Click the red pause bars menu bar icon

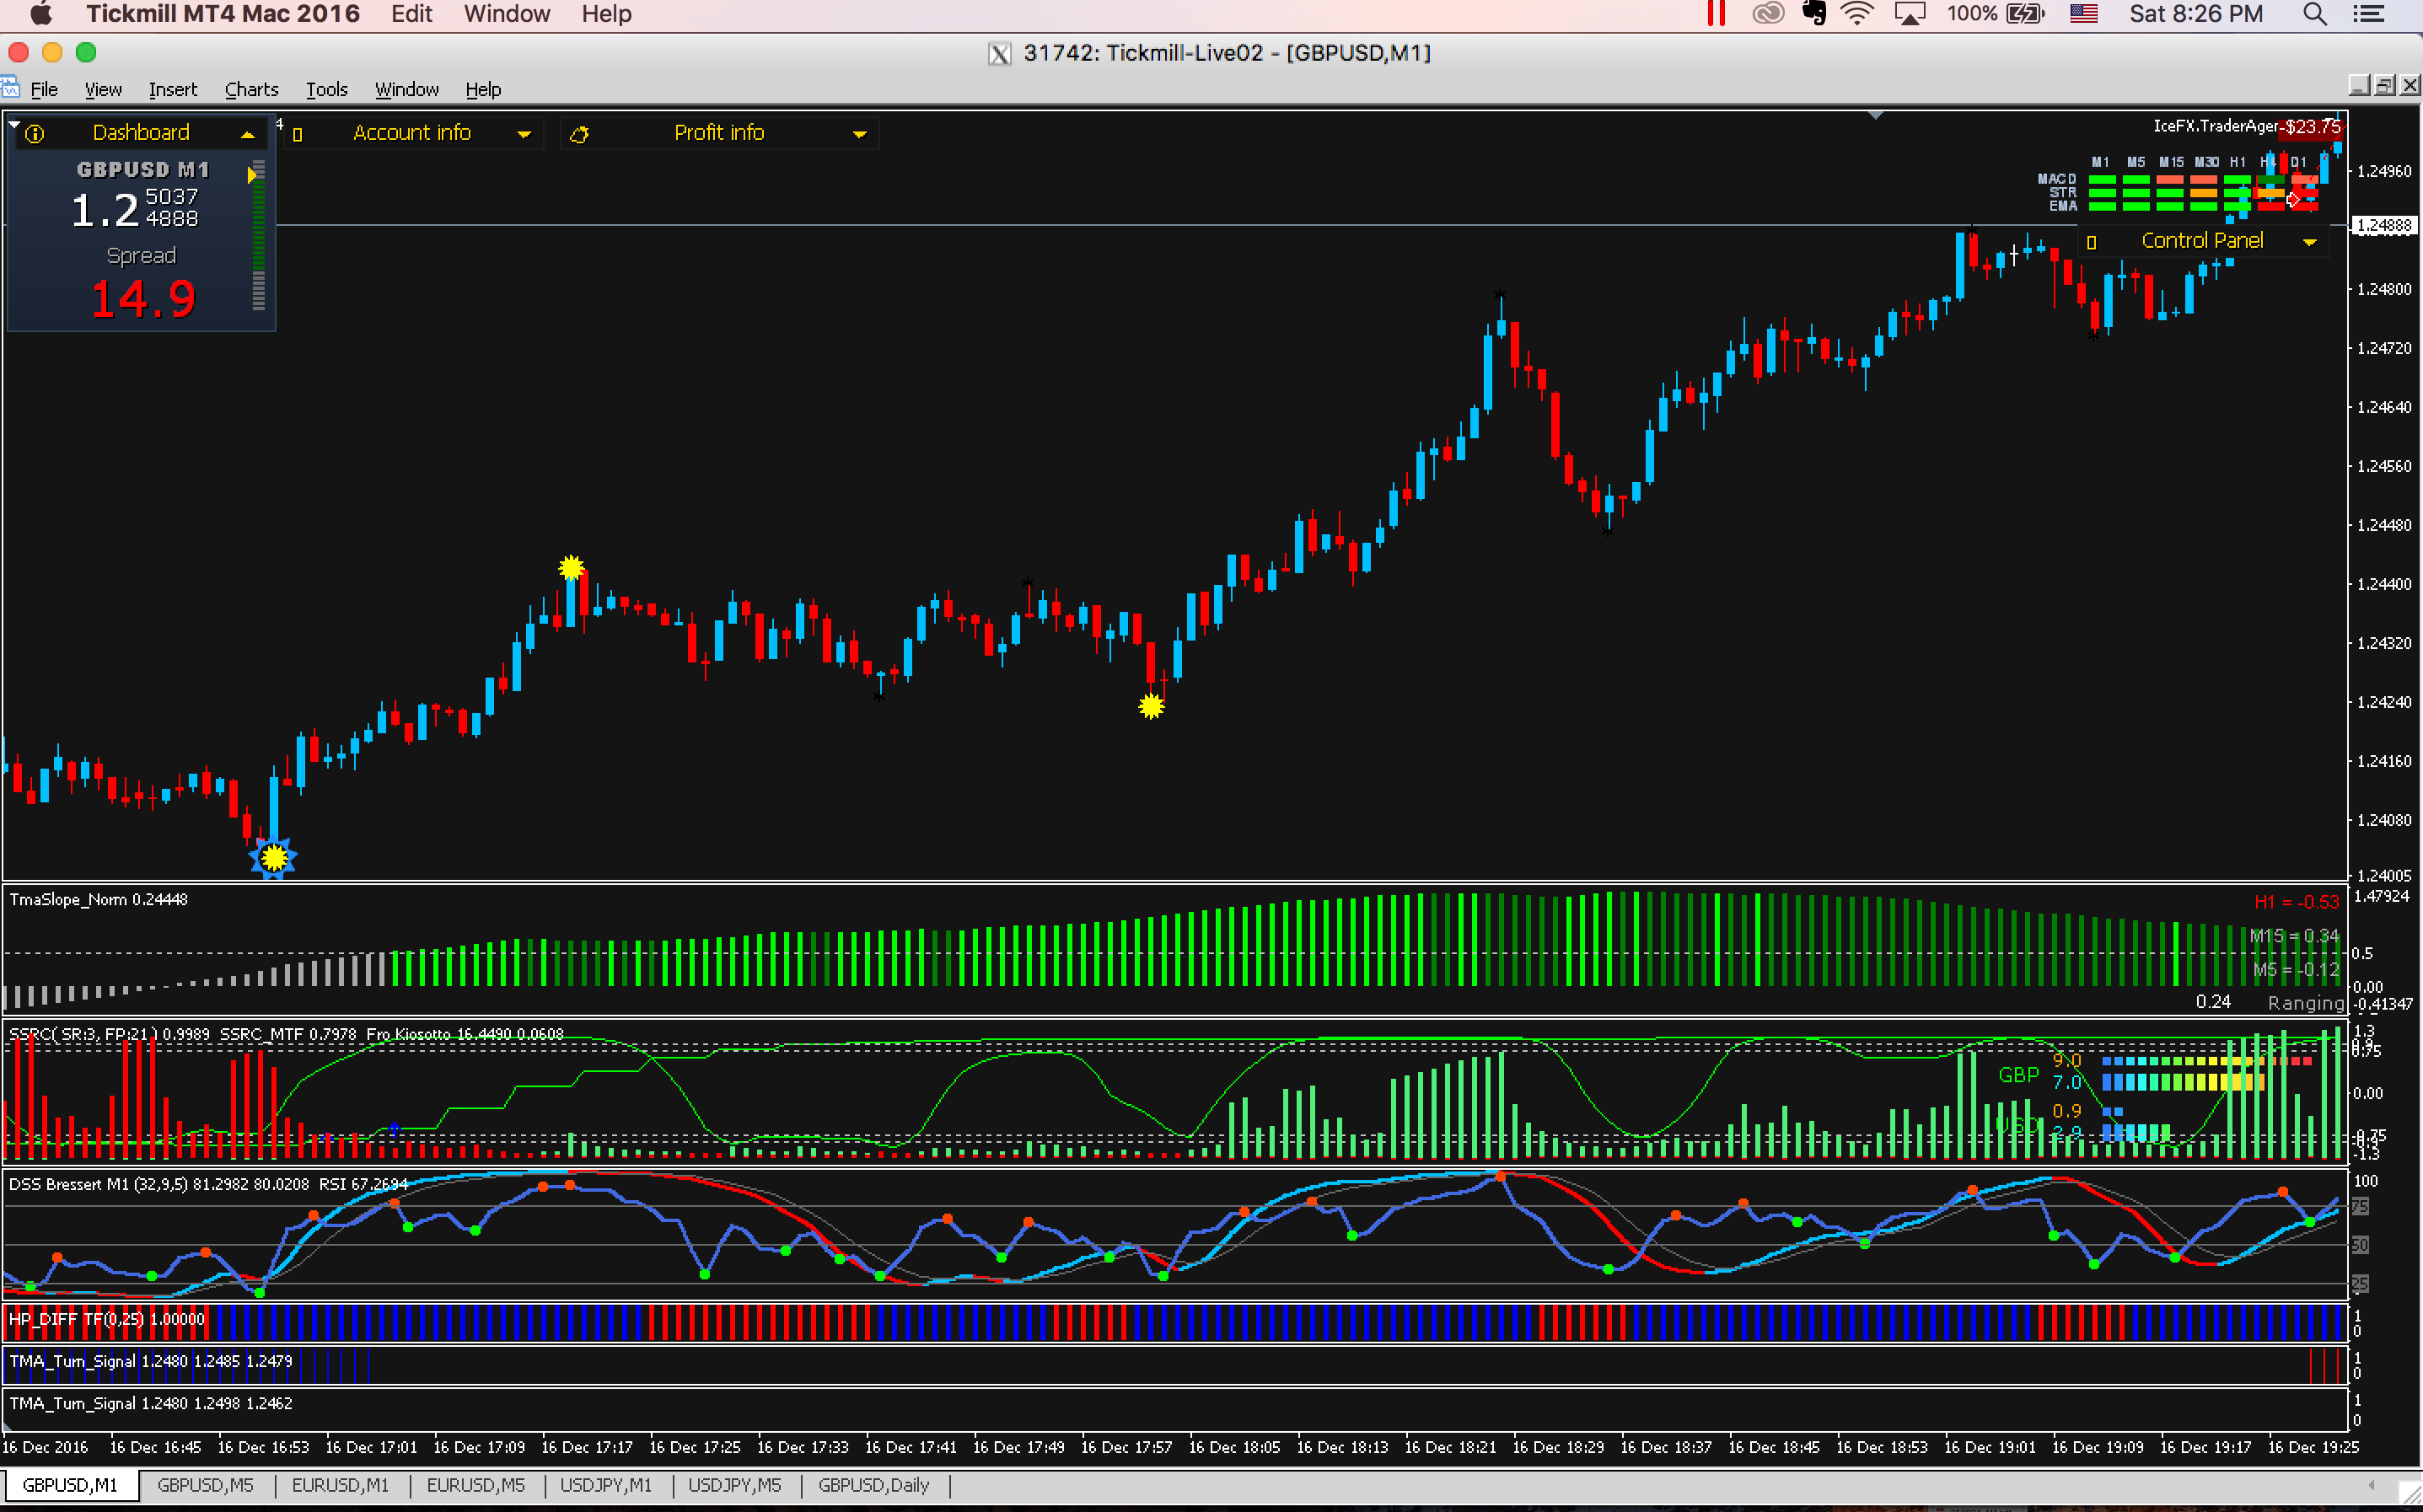(1716, 14)
